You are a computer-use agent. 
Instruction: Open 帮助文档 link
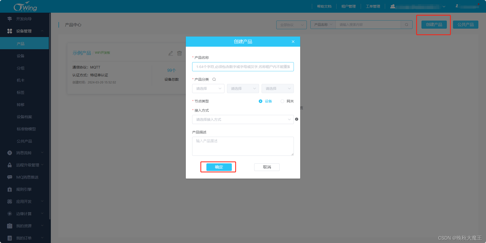324,6
